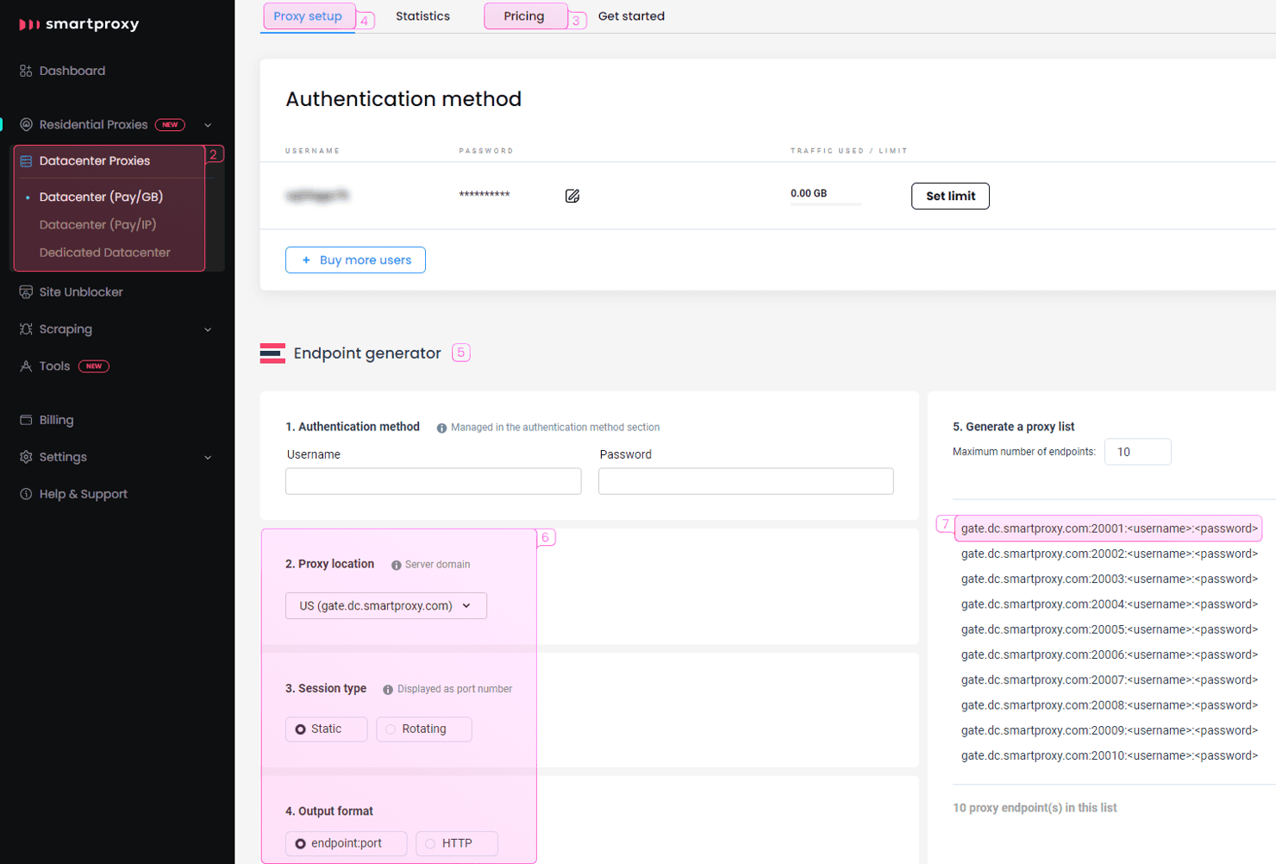Click info icon beside Authentication method
The width and height of the screenshot is (1276, 864).
pyautogui.click(x=441, y=428)
